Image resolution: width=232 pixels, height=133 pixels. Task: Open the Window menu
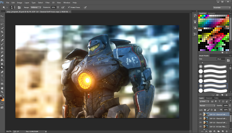click(x=67, y=3)
